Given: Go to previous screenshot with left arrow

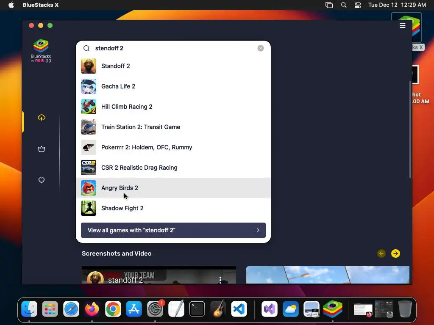Looking at the screenshot, I should click(381, 253).
